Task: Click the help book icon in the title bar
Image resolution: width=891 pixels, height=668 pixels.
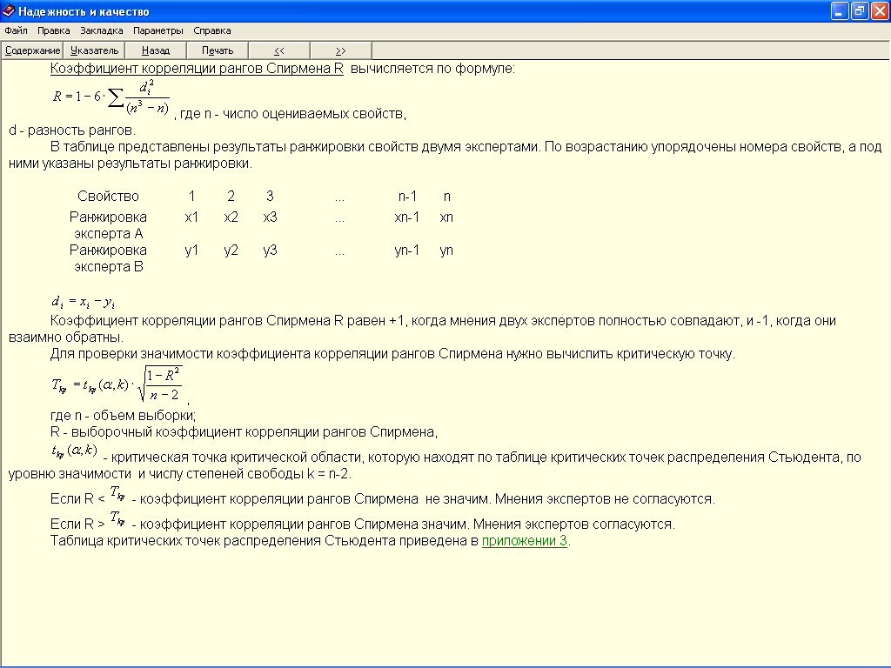Action: pyautogui.click(x=9, y=10)
